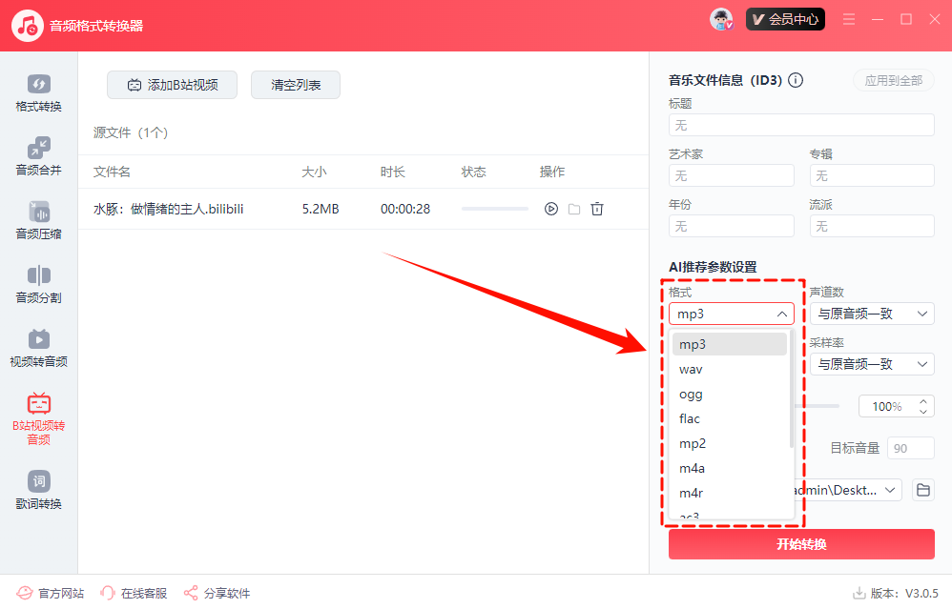Screen dimensions: 952x609
Task: Open the 音频合并 audio merge tool
Action: [x=38, y=155]
